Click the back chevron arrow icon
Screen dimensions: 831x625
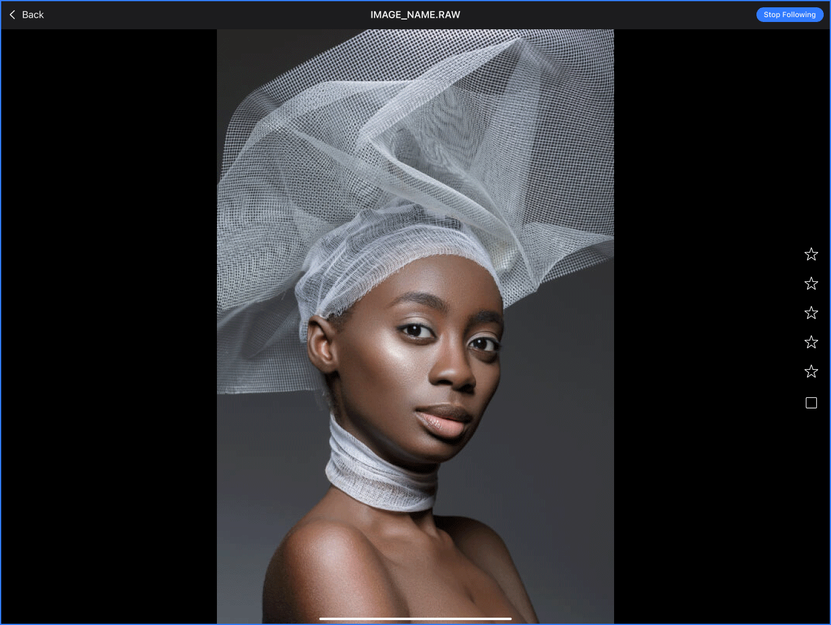coord(12,15)
